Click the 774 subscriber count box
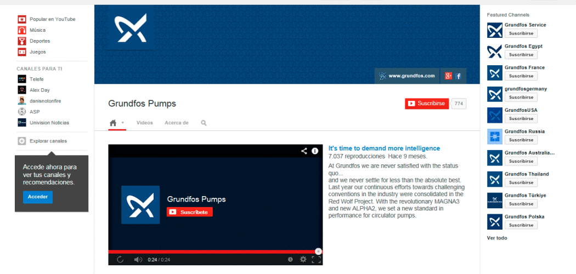The height and width of the screenshot is (274, 576). pos(459,104)
